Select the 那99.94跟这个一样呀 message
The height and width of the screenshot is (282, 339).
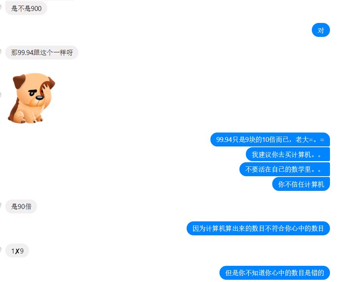(42, 52)
